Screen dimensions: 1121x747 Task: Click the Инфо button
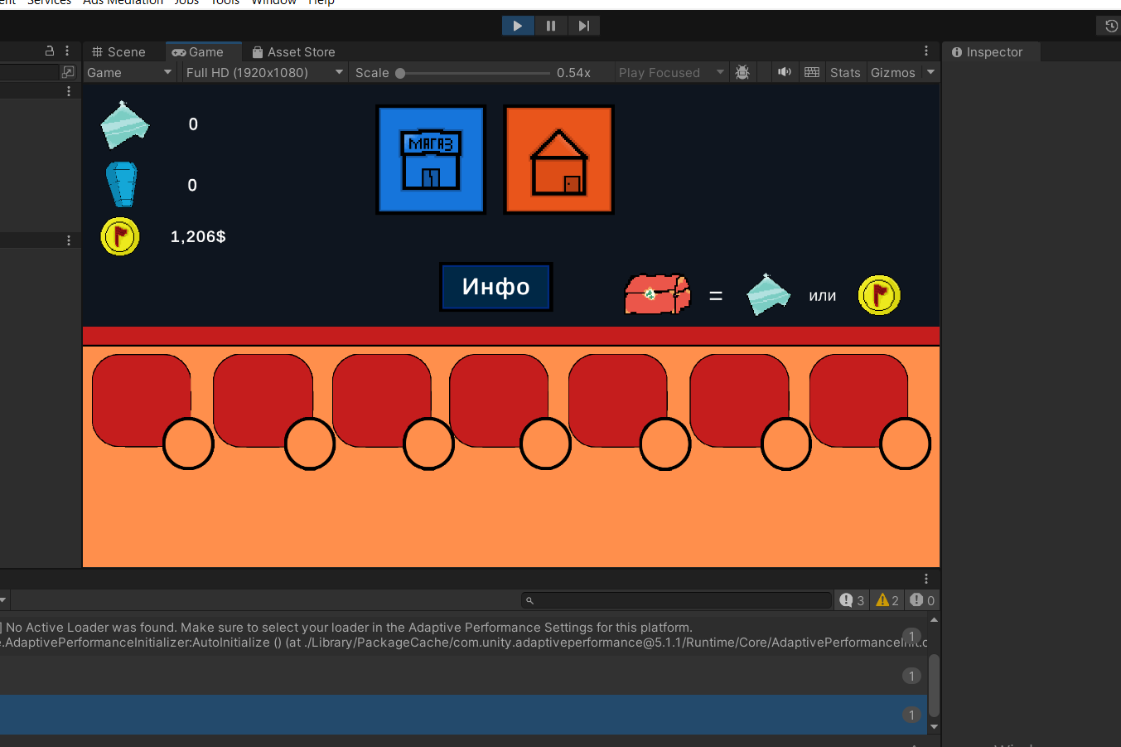(x=496, y=287)
